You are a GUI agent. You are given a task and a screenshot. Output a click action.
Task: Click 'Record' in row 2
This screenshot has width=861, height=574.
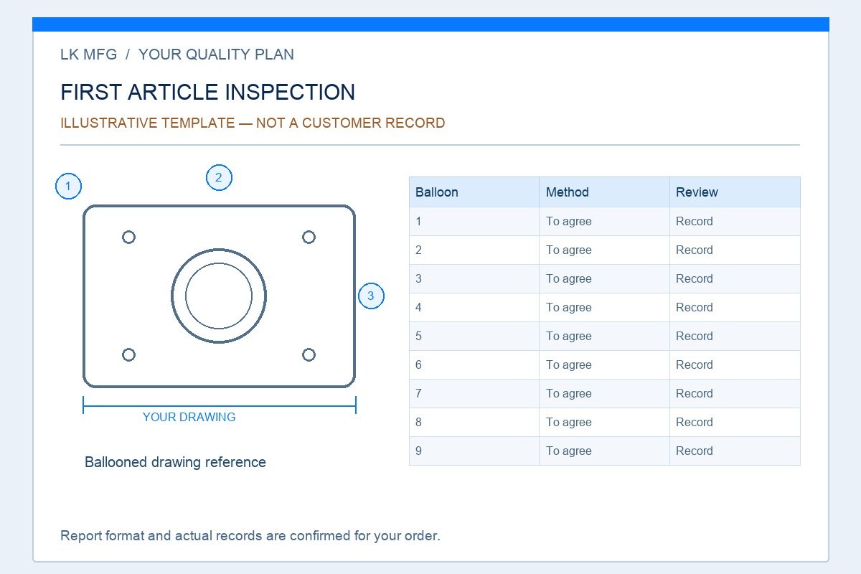point(695,250)
